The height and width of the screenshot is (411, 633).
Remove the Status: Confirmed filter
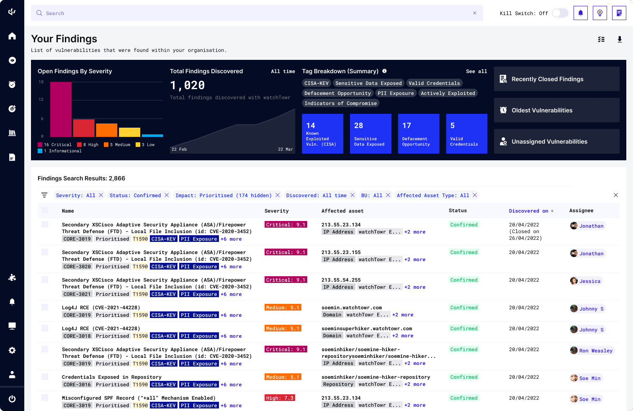pos(167,195)
